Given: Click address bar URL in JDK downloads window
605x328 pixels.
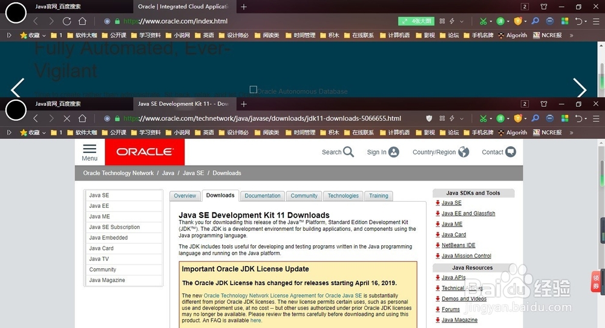Looking at the screenshot, I should pyautogui.click(x=263, y=118).
